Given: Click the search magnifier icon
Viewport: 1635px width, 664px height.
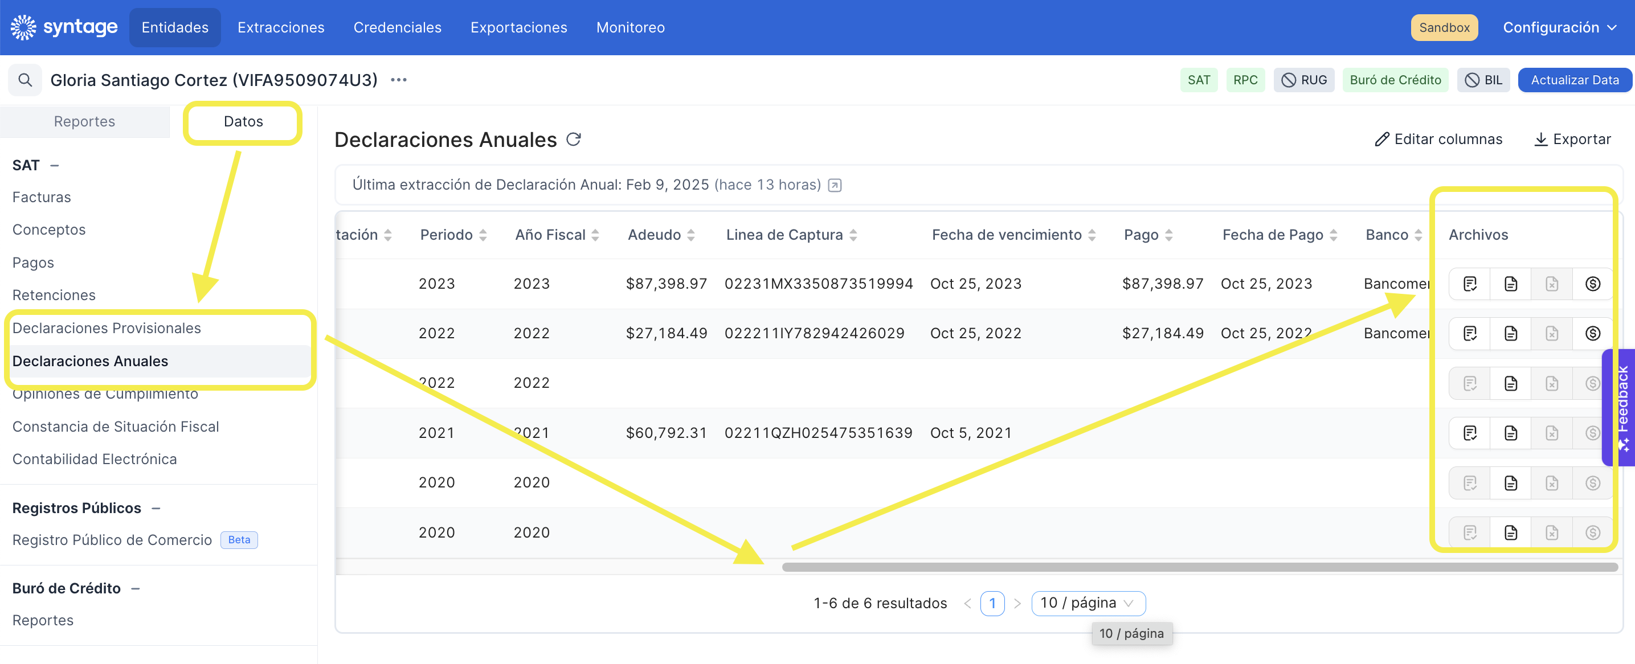Looking at the screenshot, I should 24,80.
